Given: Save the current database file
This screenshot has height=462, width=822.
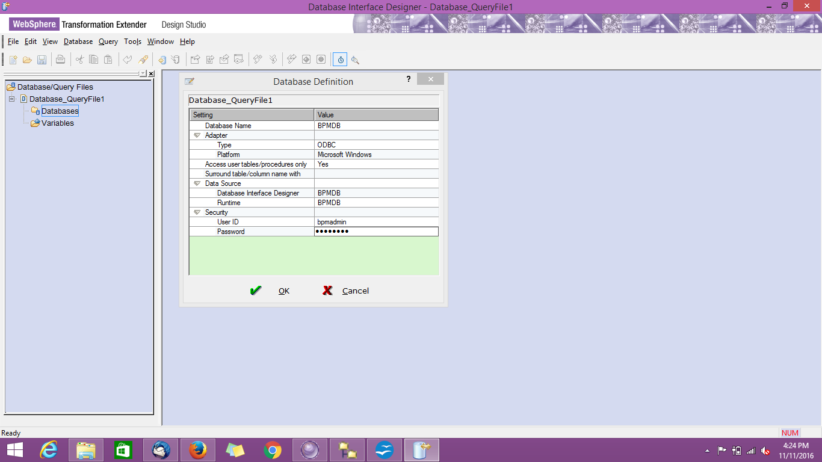Looking at the screenshot, I should pyautogui.click(x=42, y=59).
